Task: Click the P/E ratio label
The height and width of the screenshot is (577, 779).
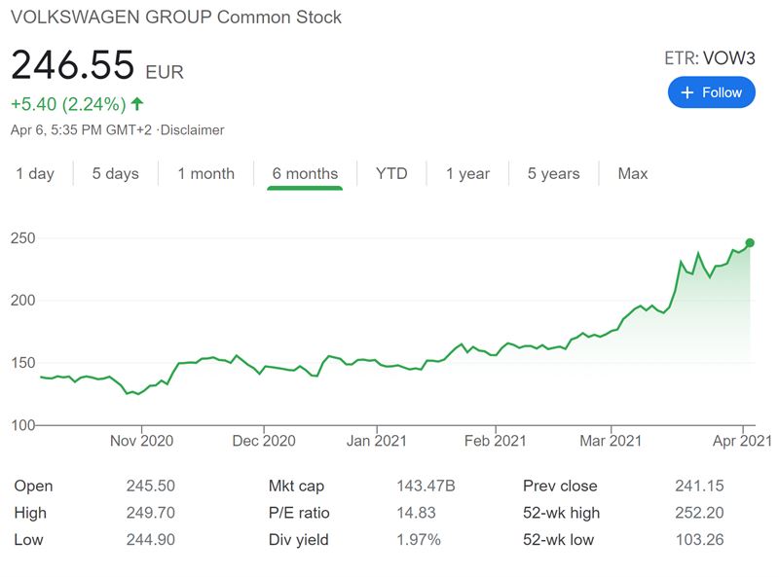Action: 299,513
